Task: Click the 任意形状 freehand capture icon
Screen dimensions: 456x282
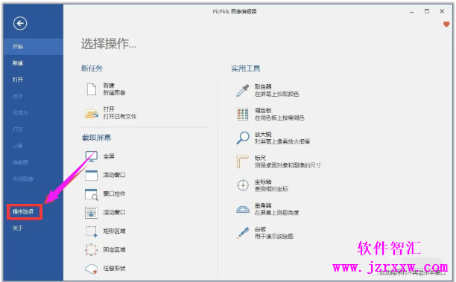Action: [x=92, y=269]
